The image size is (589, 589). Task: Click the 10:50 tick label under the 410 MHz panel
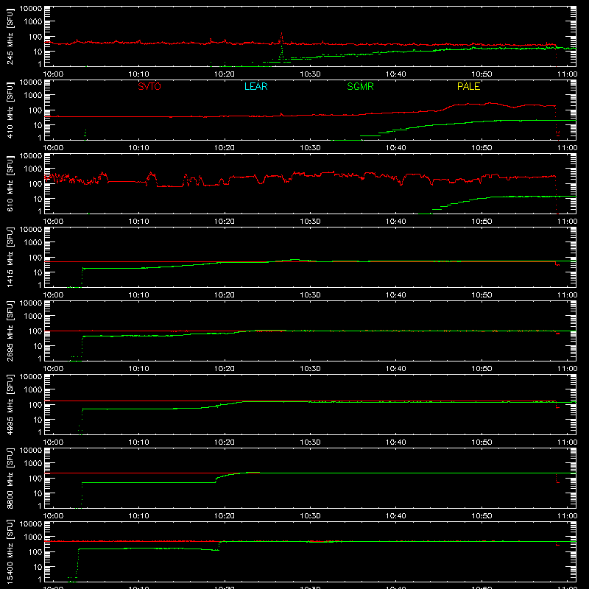pos(482,148)
